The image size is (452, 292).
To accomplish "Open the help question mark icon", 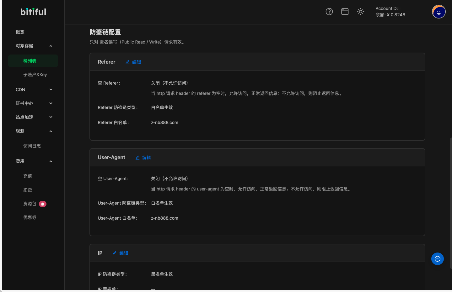I will coord(329,12).
